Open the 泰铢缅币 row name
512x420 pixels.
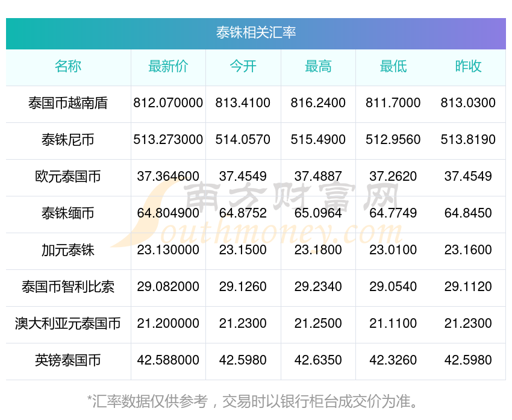tap(68, 213)
